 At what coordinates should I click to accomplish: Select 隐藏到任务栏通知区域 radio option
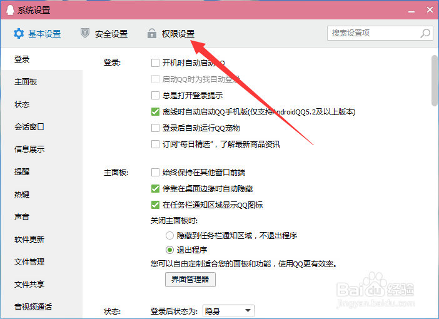tap(169, 235)
